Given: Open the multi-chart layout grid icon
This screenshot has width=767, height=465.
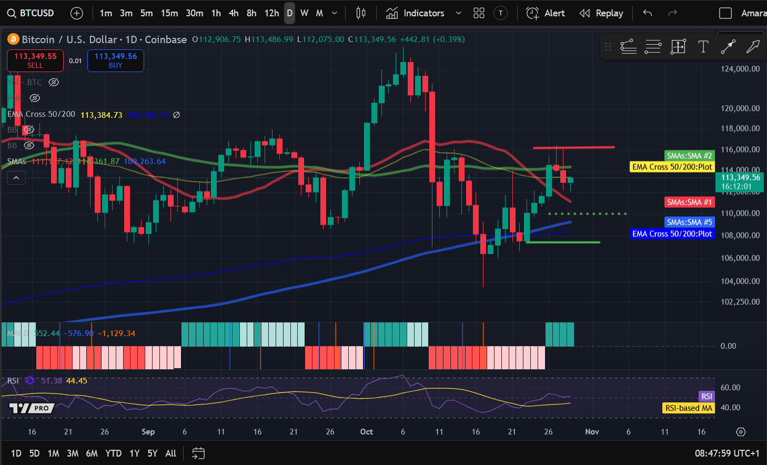Looking at the screenshot, I should (x=479, y=13).
